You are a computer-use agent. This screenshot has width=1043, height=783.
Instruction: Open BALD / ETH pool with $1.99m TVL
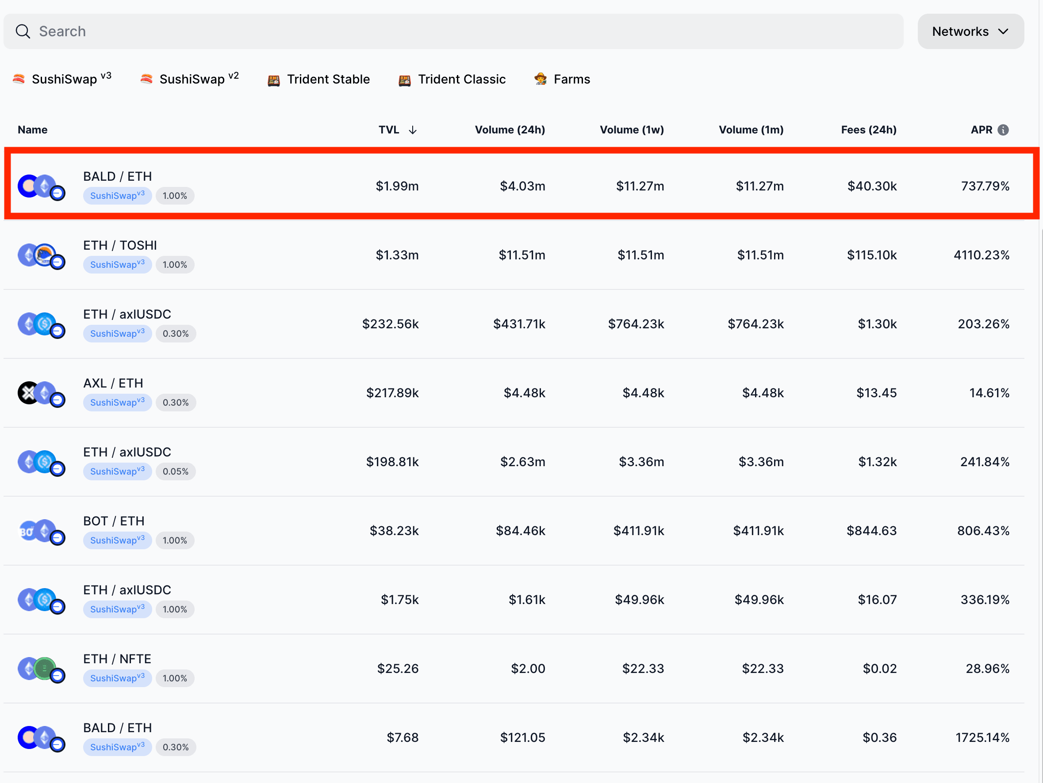[x=514, y=186]
